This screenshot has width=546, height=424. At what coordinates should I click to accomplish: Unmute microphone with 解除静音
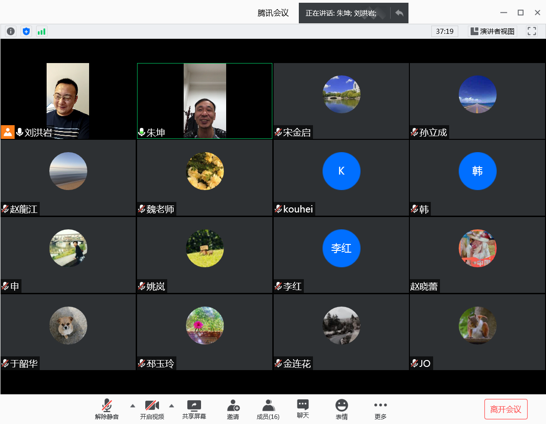(107, 409)
